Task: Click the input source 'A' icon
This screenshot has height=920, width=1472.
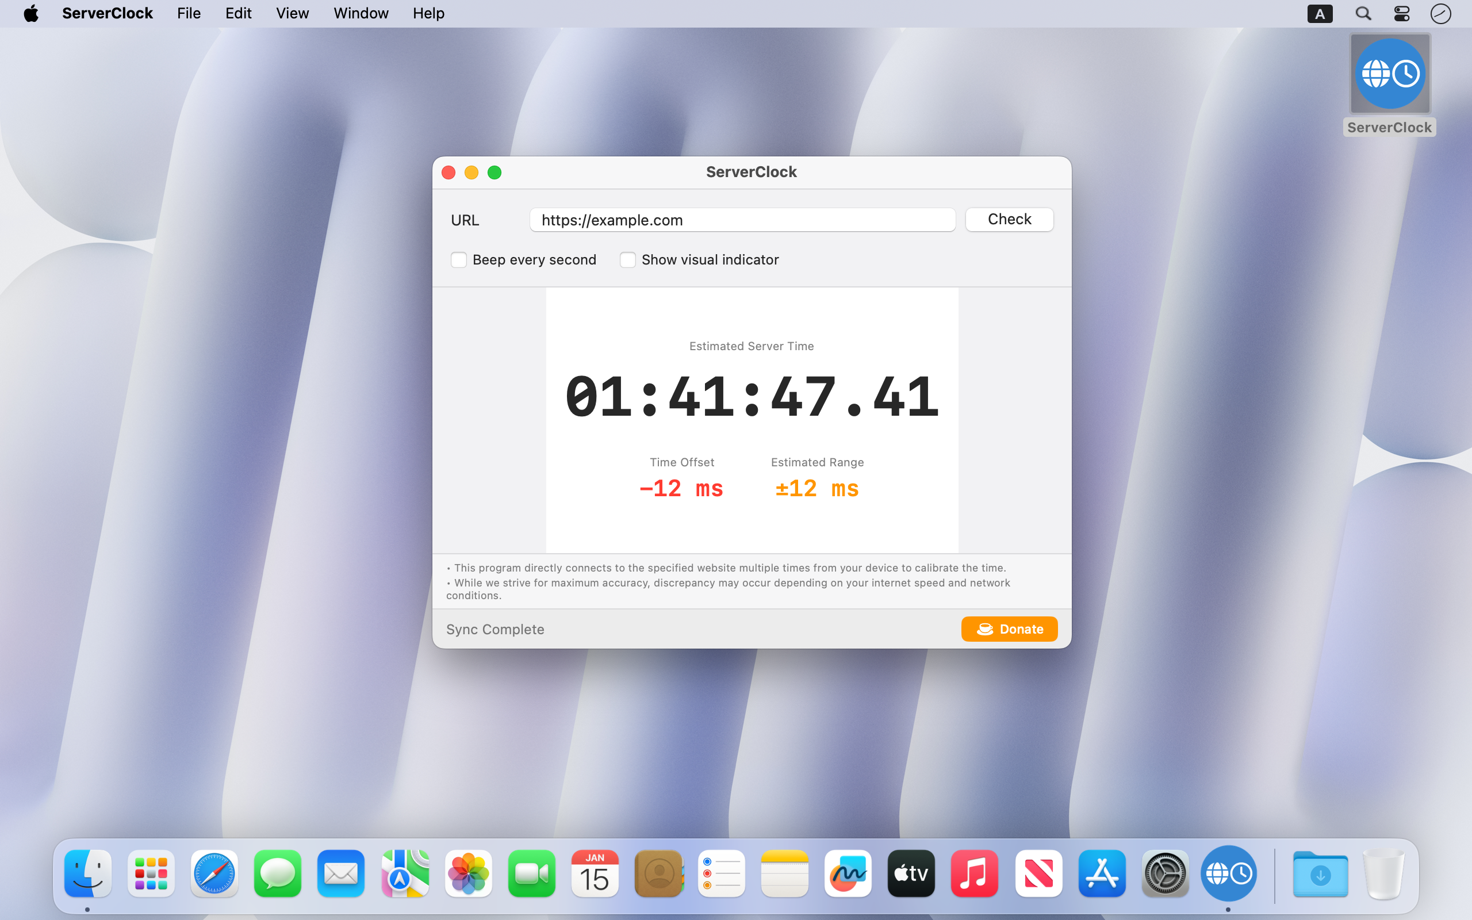Action: coord(1319,13)
